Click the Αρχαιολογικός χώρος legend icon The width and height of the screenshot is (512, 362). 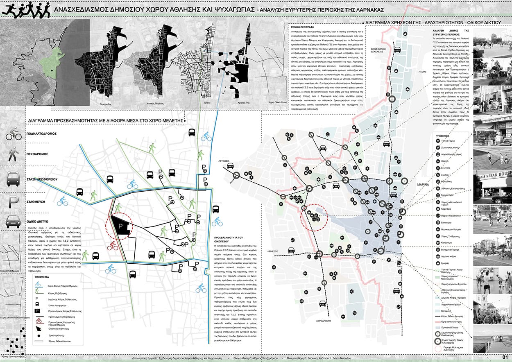438,154
